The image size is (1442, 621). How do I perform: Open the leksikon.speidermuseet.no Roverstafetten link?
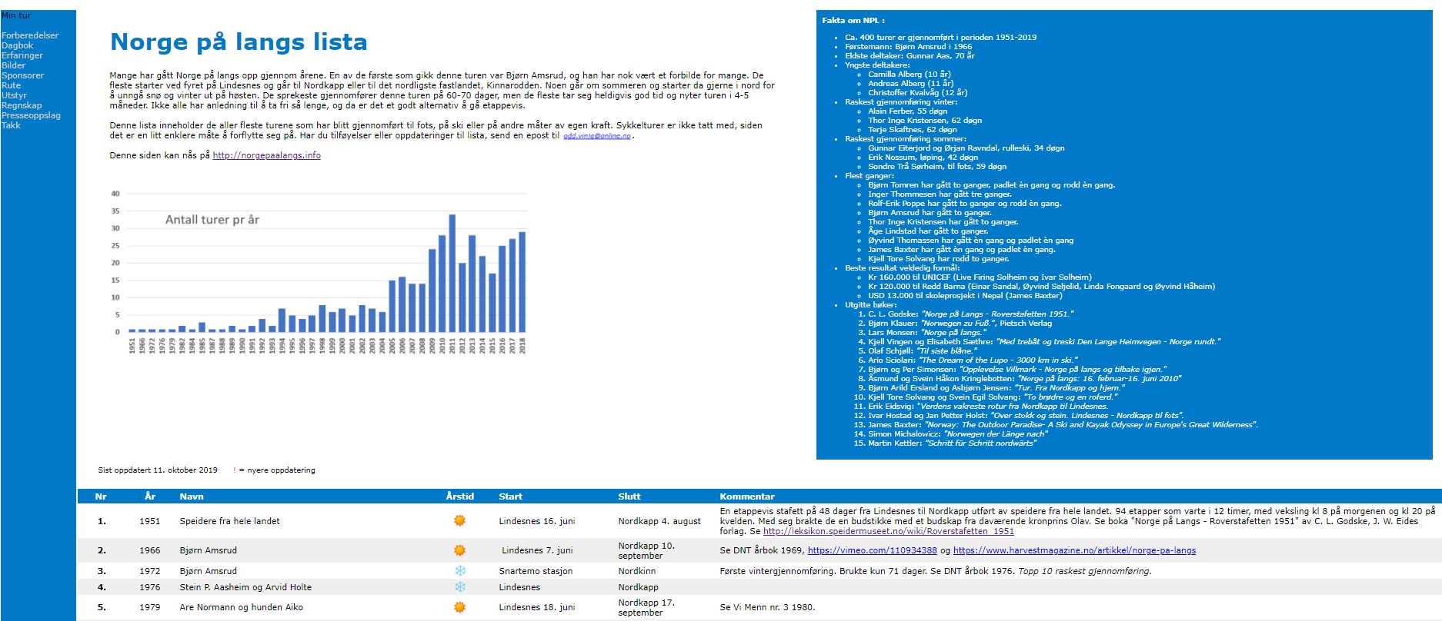tap(888, 531)
